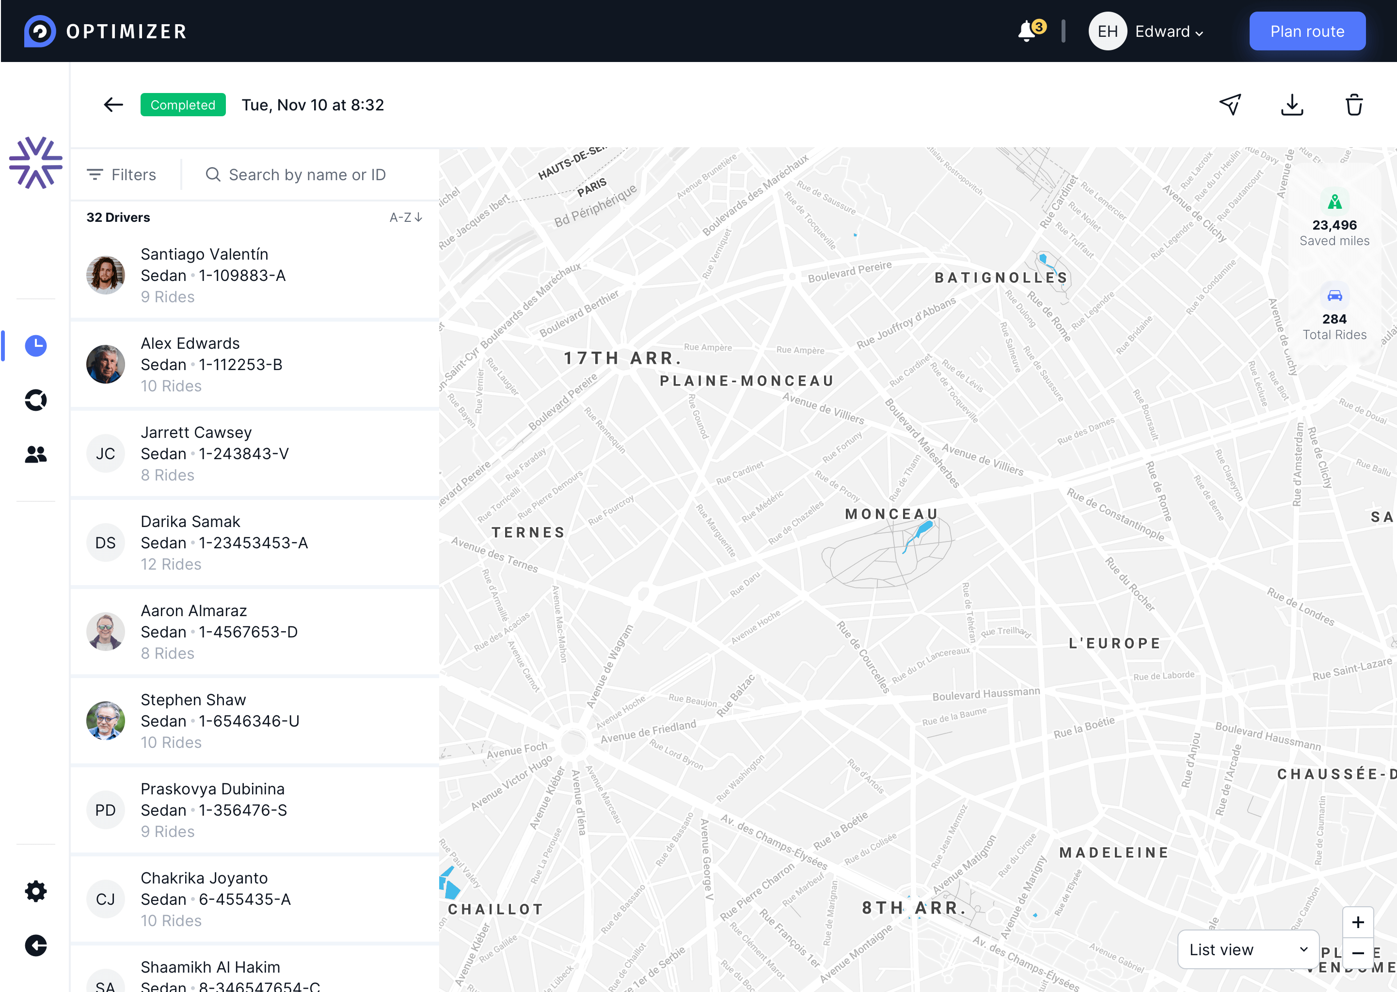Zoom in on the map
The width and height of the screenshot is (1397, 992).
click(1357, 922)
